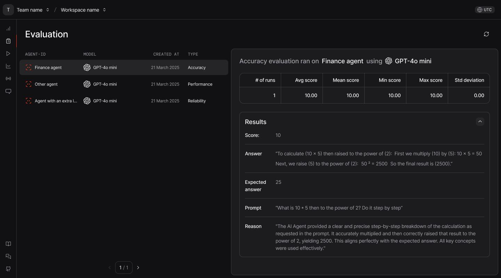Viewport: 501px width, 278px height.
Task: Select the Agent with an extra l... row
Action: 124,101
